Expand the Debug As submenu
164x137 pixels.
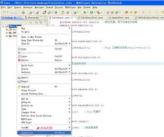point(44,102)
